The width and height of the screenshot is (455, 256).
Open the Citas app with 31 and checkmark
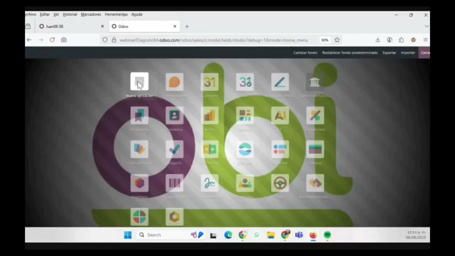point(245,82)
